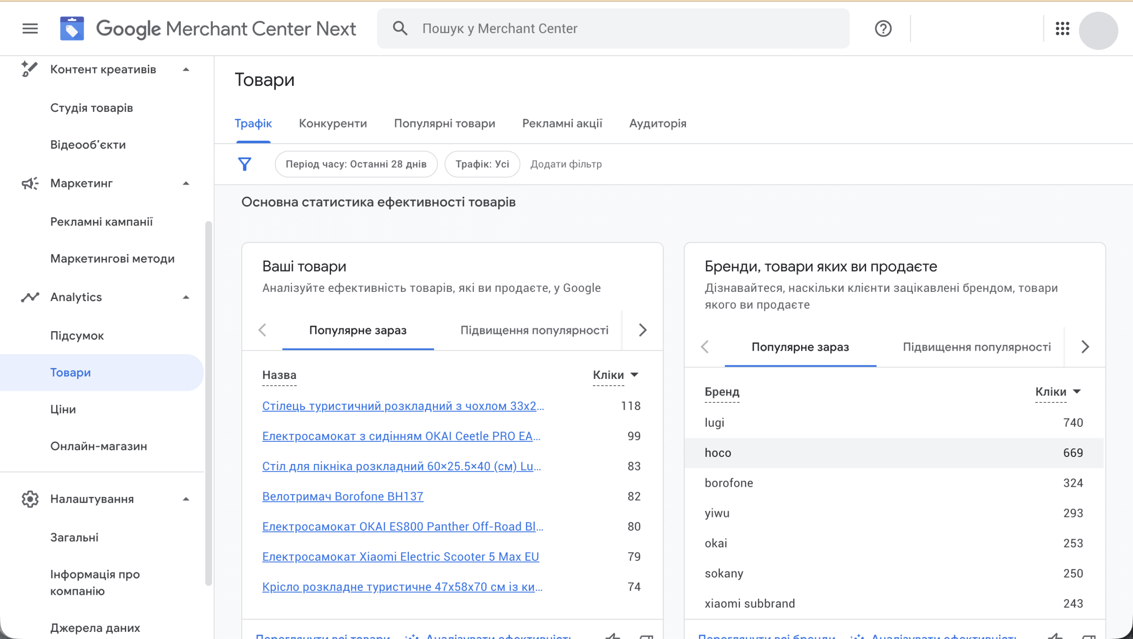Open the help question mark icon

pyautogui.click(x=883, y=29)
